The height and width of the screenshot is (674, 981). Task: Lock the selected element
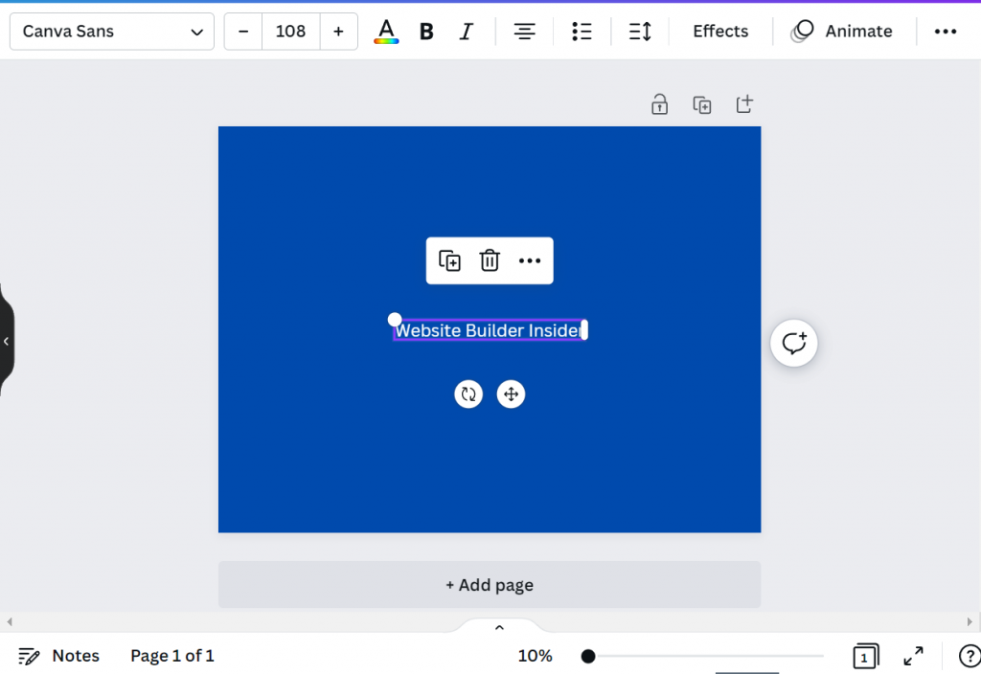coord(659,104)
